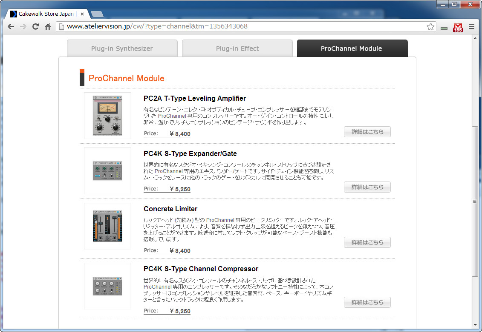Maximize the browser window

[x=454, y=4]
